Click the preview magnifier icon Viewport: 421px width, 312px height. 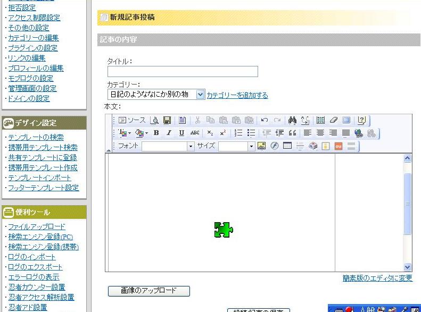155,120
